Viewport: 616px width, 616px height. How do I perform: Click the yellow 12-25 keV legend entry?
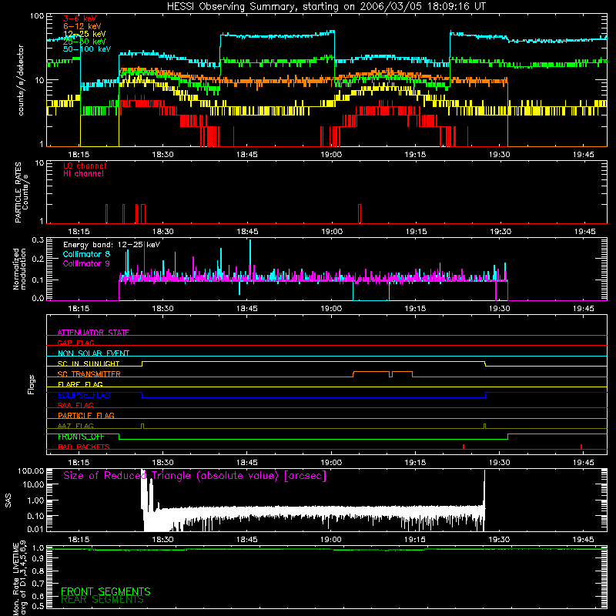coord(85,34)
